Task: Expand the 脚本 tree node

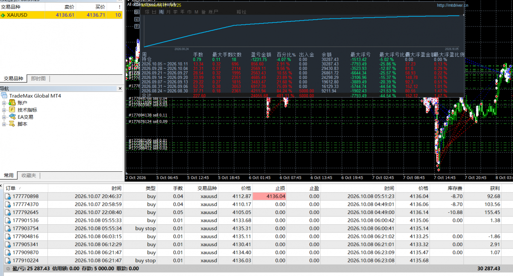Action: 4,124
